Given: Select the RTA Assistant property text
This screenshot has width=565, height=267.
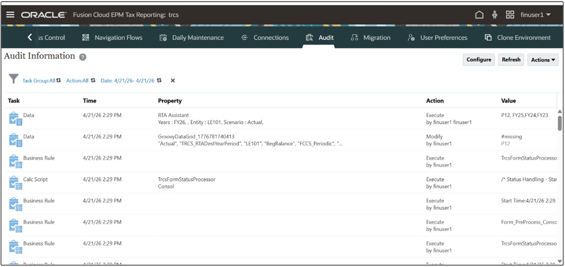Looking at the screenshot, I should tap(173, 115).
